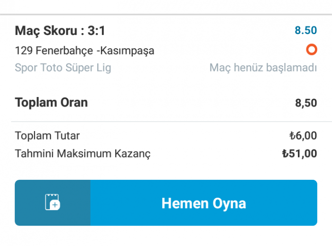The width and height of the screenshot is (332, 246).
Task: Click the Toplam Oran label
Action: coord(51,103)
